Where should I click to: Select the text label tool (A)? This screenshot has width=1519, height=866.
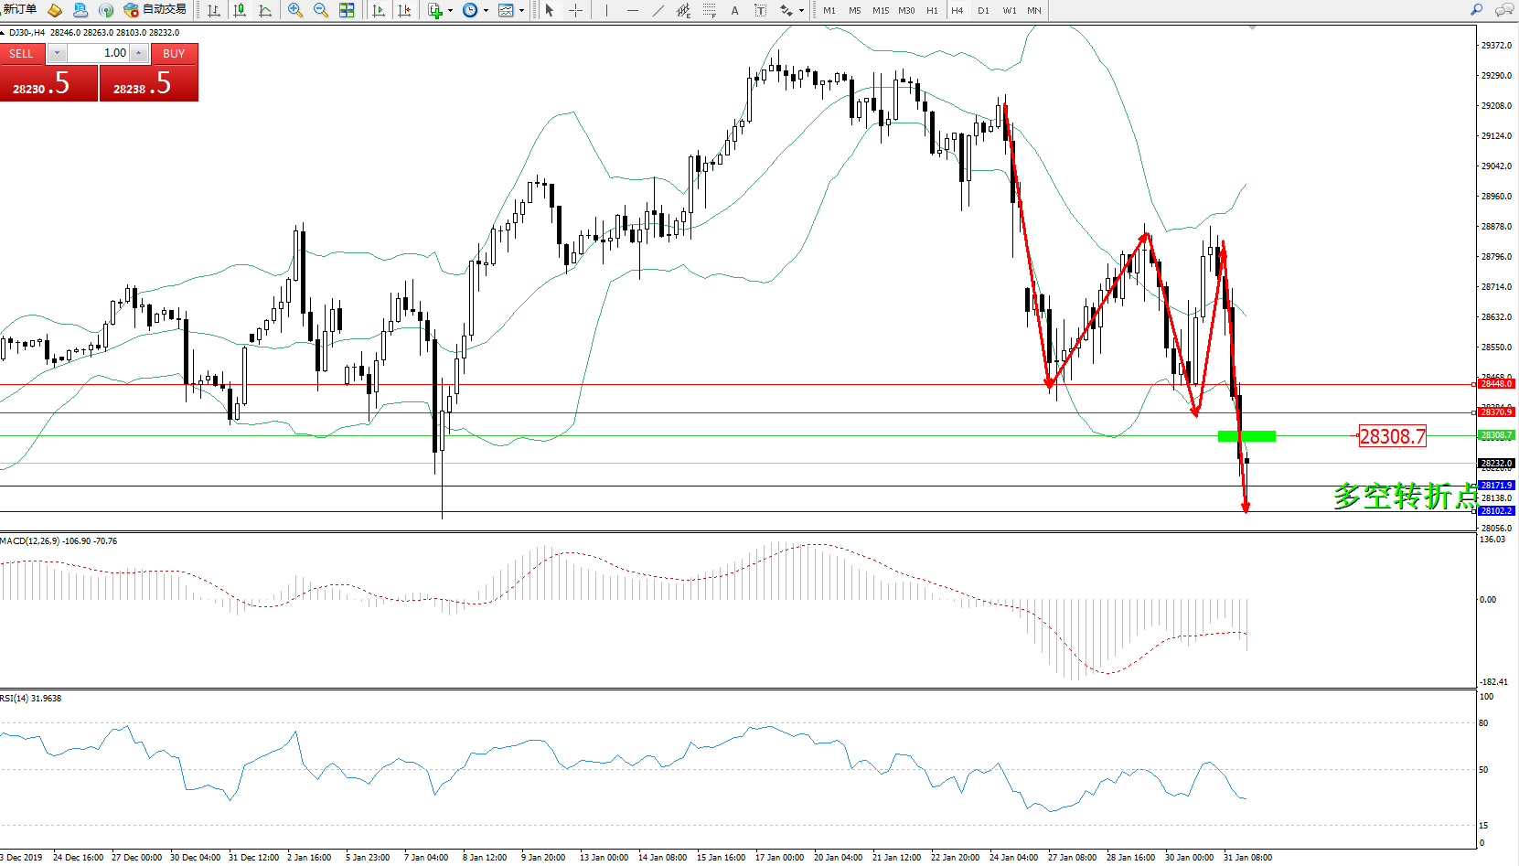pos(734,10)
